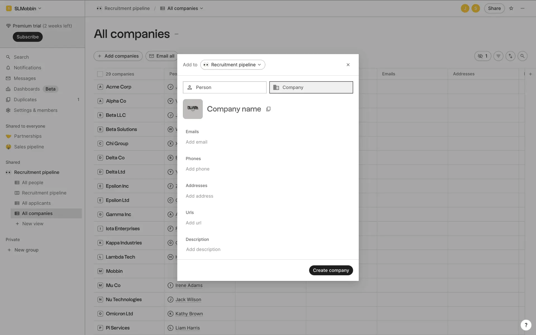Click the magnifier search icon in toolbar
Viewport: 536px width, 335px height.
point(522,56)
